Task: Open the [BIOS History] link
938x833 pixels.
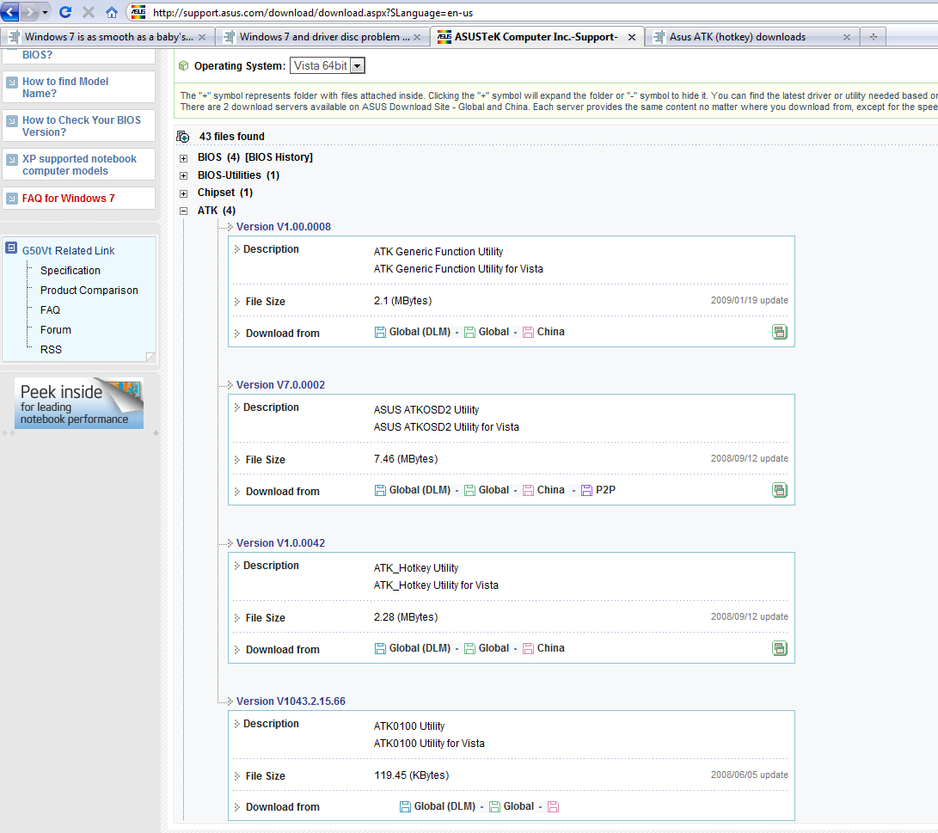Action: click(x=279, y=157)
